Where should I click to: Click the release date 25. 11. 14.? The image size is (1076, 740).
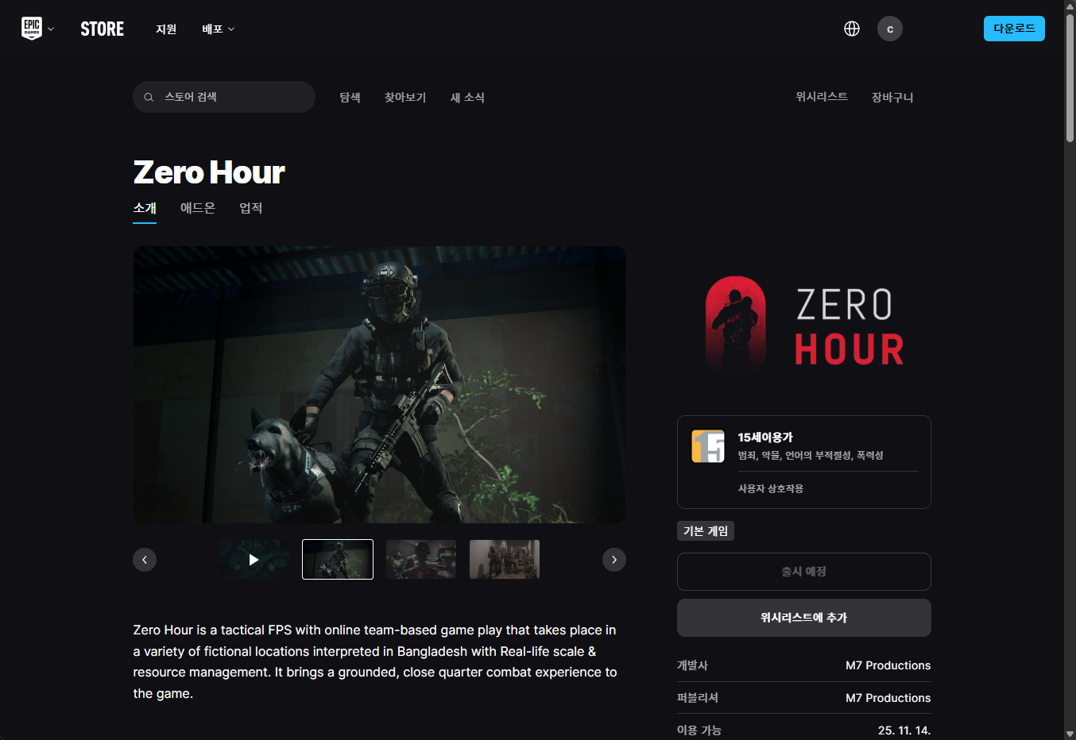point(904,730)
